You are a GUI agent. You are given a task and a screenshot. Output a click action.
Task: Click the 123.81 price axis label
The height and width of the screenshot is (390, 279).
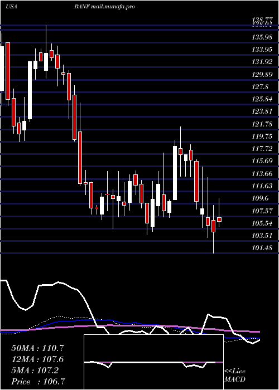coord(262,111)
